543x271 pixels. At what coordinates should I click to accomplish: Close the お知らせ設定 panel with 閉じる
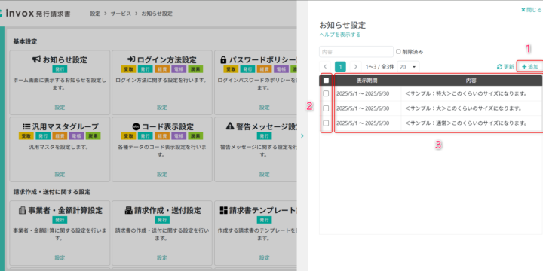pos(532,10)
